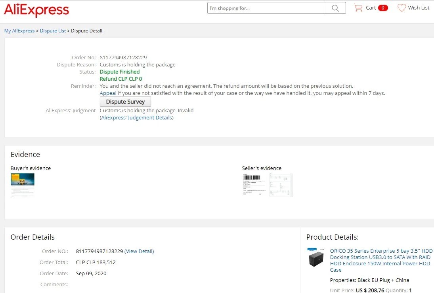View the buyer's evidence thumbnail

pyautogui.click(x=23, y=185)
